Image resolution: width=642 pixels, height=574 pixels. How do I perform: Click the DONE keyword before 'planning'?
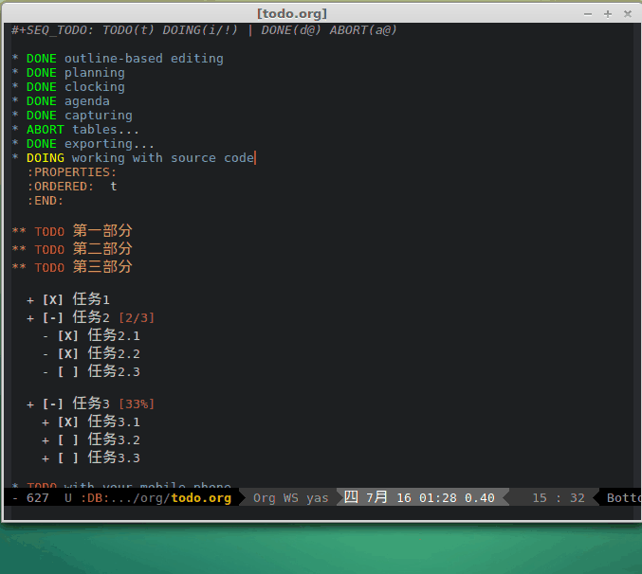(x=42, y=73)
